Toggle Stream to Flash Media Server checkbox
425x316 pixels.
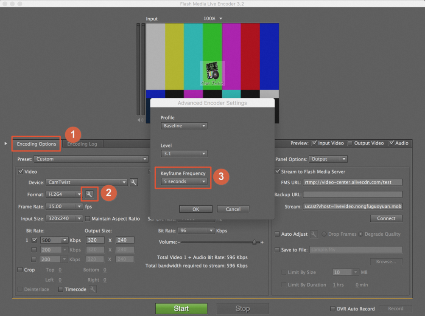point(277,172)
